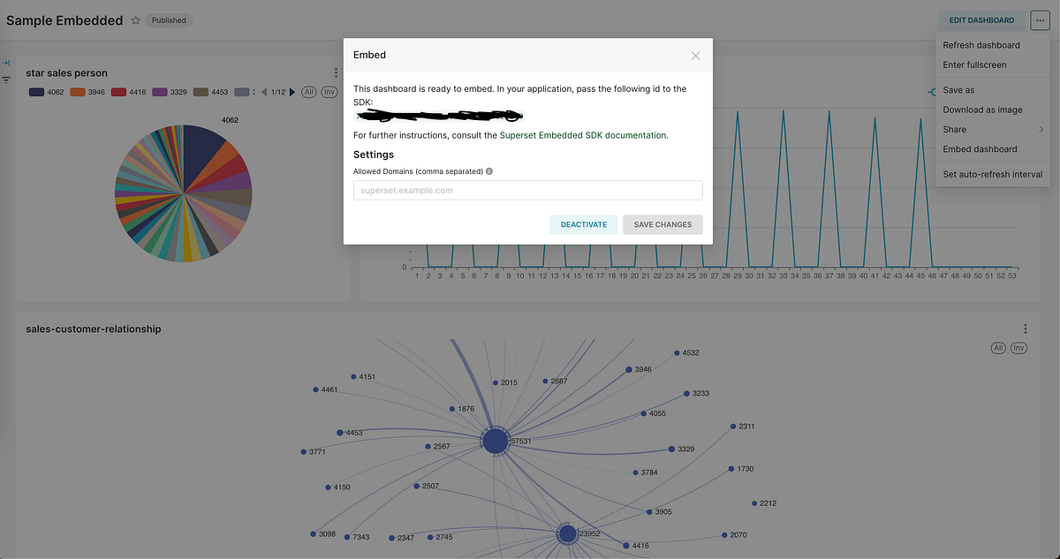1060x559 pixels.
Task: Click the previous page arrow in the pie legend
Action: coord(262,91)
